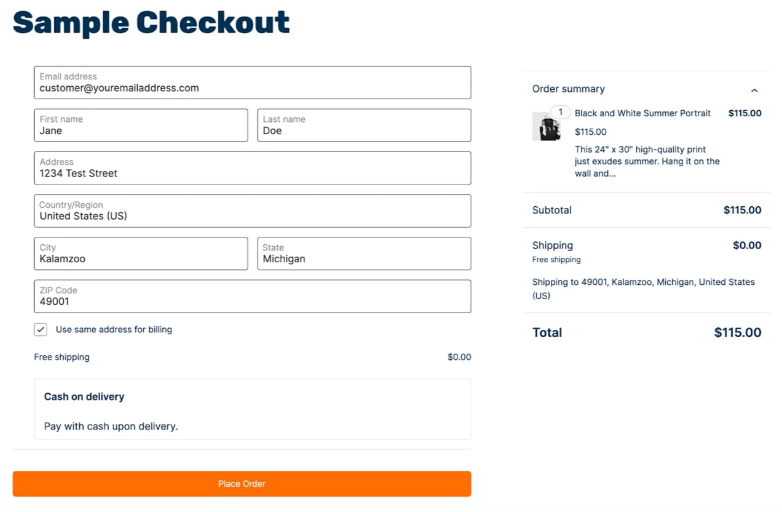Click the Address street field
Viewport: 782px width, 512px height.
[x=252, y=173]
